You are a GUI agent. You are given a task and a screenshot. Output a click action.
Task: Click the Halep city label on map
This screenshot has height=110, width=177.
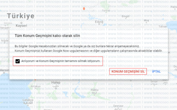coord(56,82)
